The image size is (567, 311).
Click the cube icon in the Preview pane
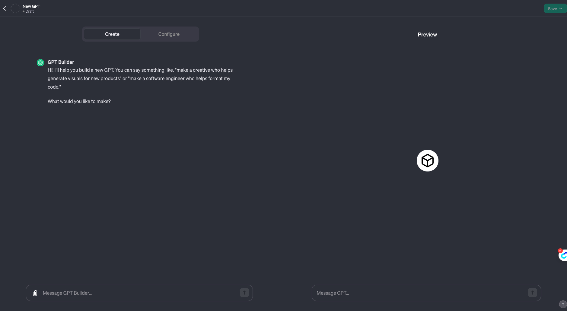[x=427, y=161]
